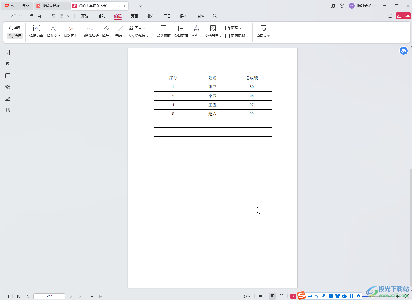Toggle the navigation pane button

7,296
